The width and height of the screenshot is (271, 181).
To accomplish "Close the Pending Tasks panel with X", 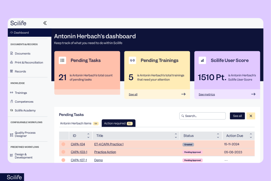I will (251, 116).
